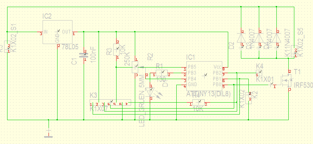Select the IC2 78L05 voltage regulator
313x144 pixels.
click(x=58, y=32)
